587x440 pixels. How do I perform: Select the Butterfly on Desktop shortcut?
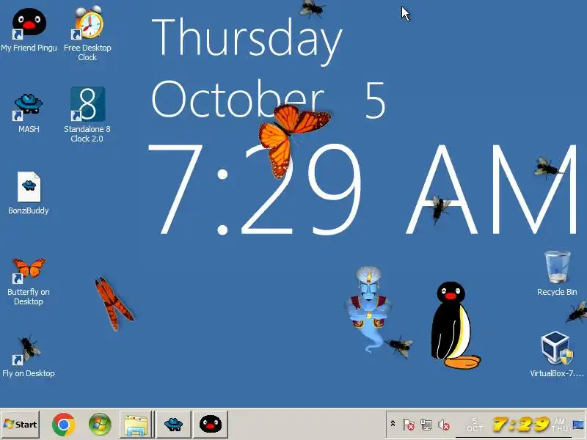click(29, 282)
